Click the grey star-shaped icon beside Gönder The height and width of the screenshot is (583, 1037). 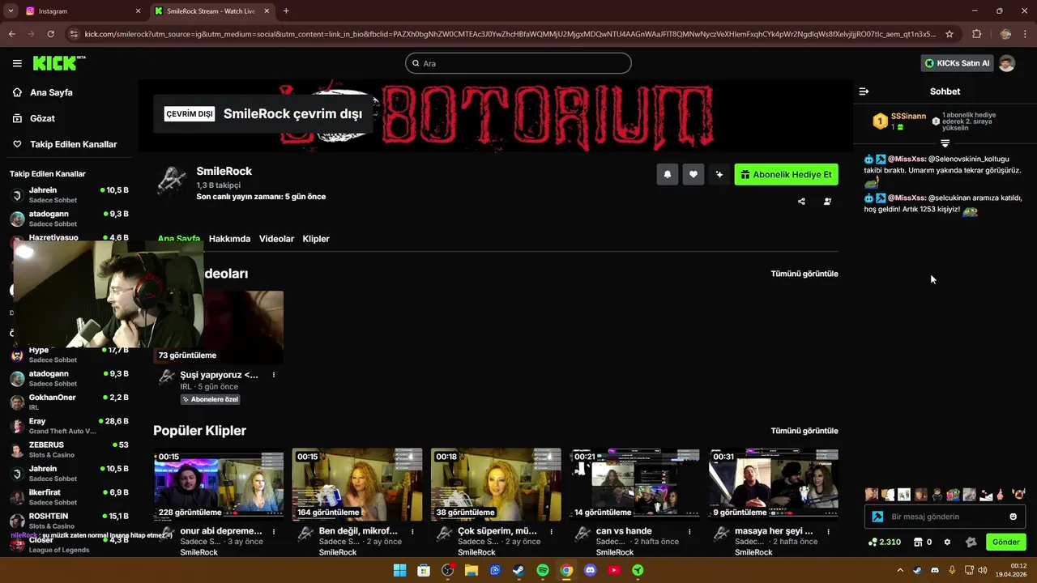pyautogui.click(x=971, y=542)
